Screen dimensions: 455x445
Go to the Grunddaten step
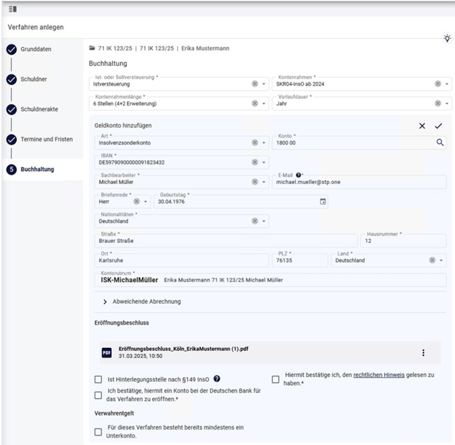36,49
